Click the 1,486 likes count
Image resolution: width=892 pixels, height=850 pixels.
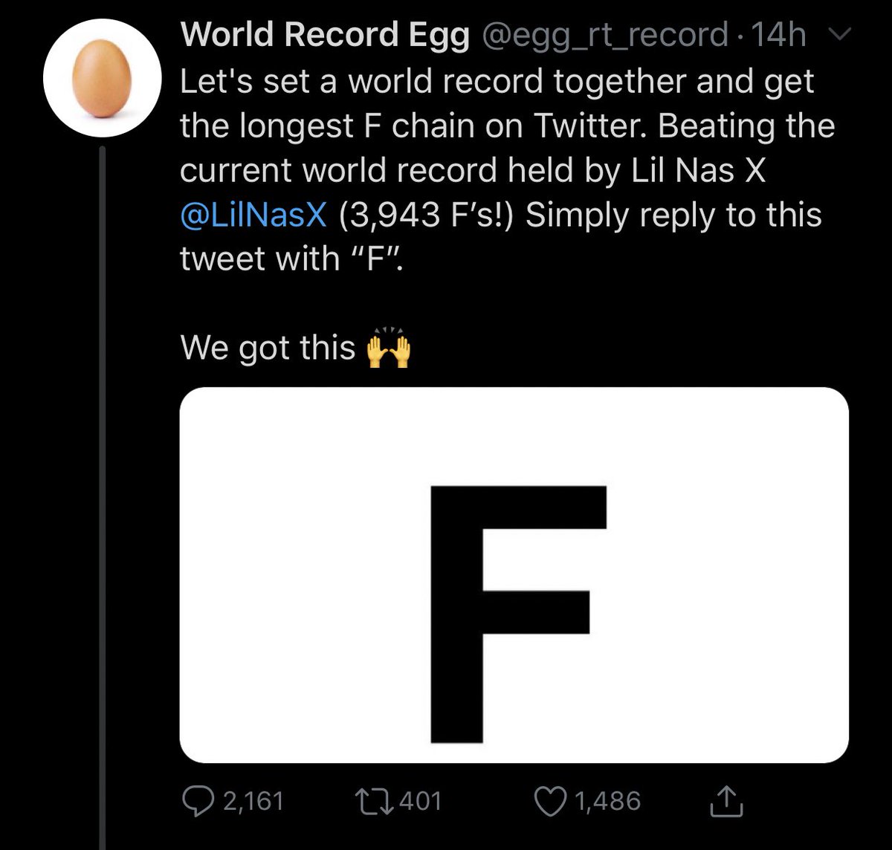tap(607, 801)
